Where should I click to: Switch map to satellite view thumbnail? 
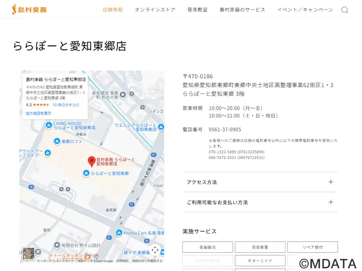[x=29, y=253]
